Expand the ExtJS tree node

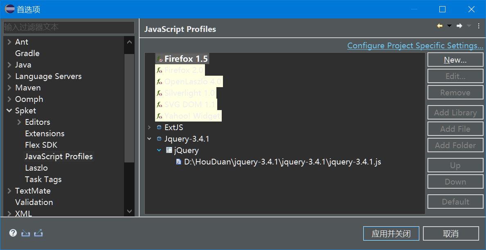149,127
